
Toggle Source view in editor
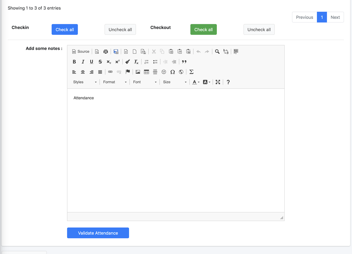click(81, 51)
